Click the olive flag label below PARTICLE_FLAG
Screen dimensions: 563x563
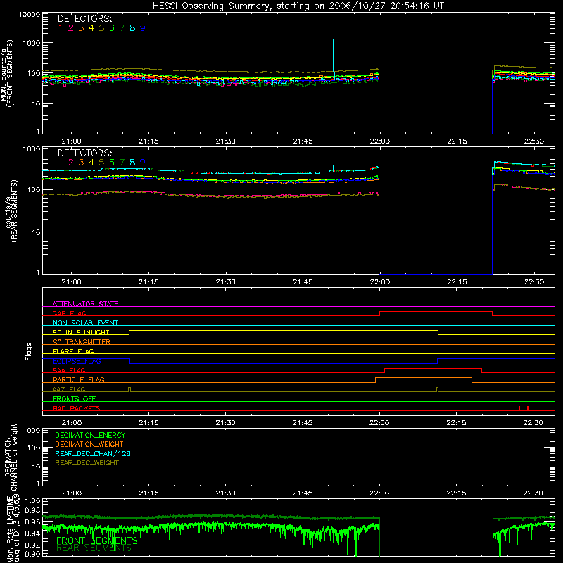(69, 389)
